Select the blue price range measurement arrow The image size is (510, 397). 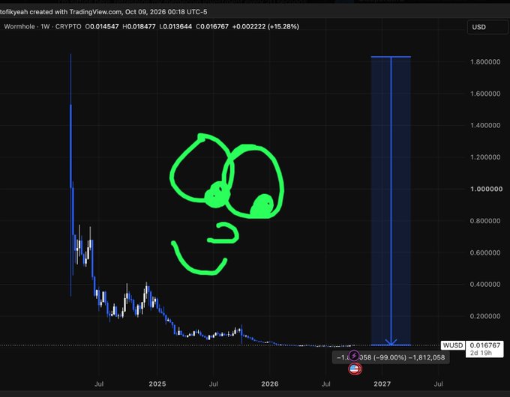[391, 201]
